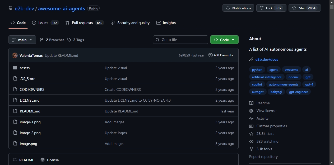Click the 2 Branches link

[52, 40]
